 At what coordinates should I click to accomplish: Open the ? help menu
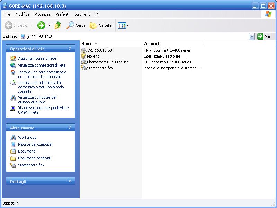tap(97, 14)
